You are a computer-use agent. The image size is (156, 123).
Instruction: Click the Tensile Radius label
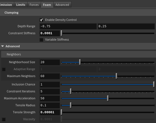pyautogui.click(x=25, y=105)
